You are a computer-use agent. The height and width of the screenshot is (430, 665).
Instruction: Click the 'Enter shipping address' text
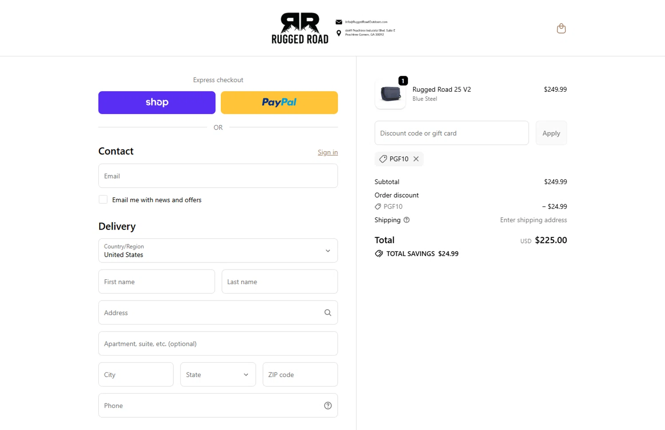533,220
